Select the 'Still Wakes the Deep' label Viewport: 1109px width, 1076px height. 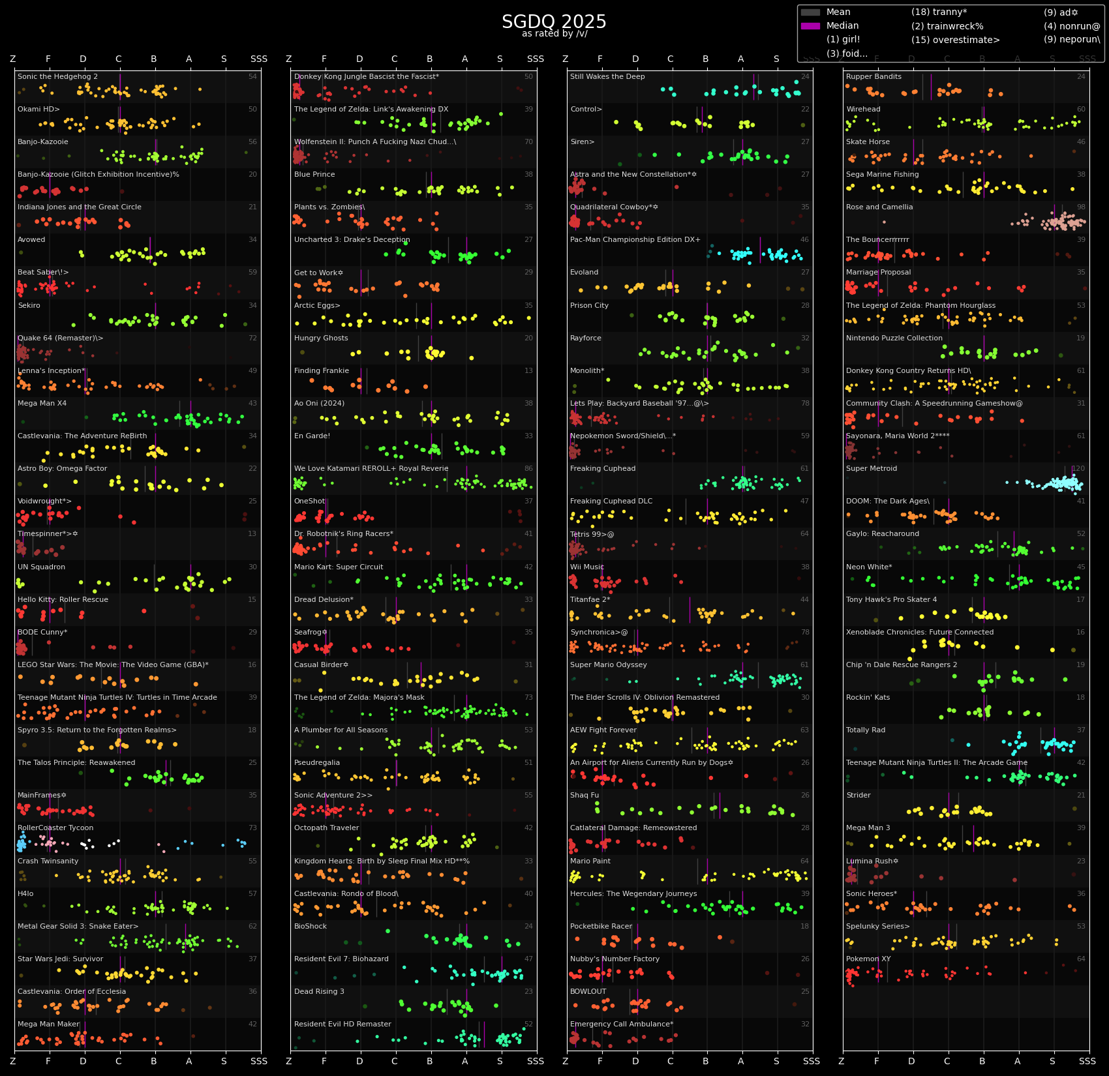coord(607,77)
